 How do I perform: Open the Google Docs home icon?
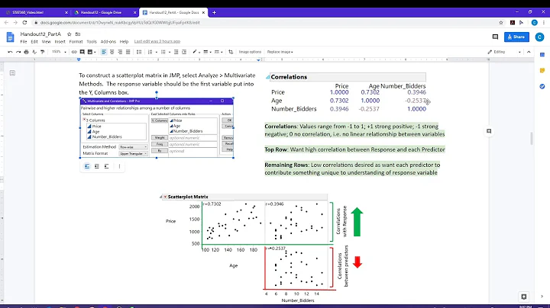pos(10,37)
